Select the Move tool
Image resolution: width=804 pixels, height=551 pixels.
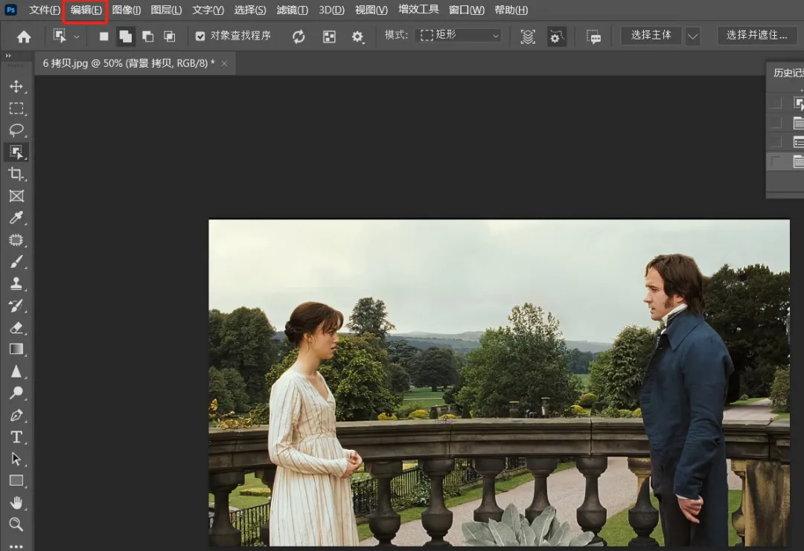point(16,86)
